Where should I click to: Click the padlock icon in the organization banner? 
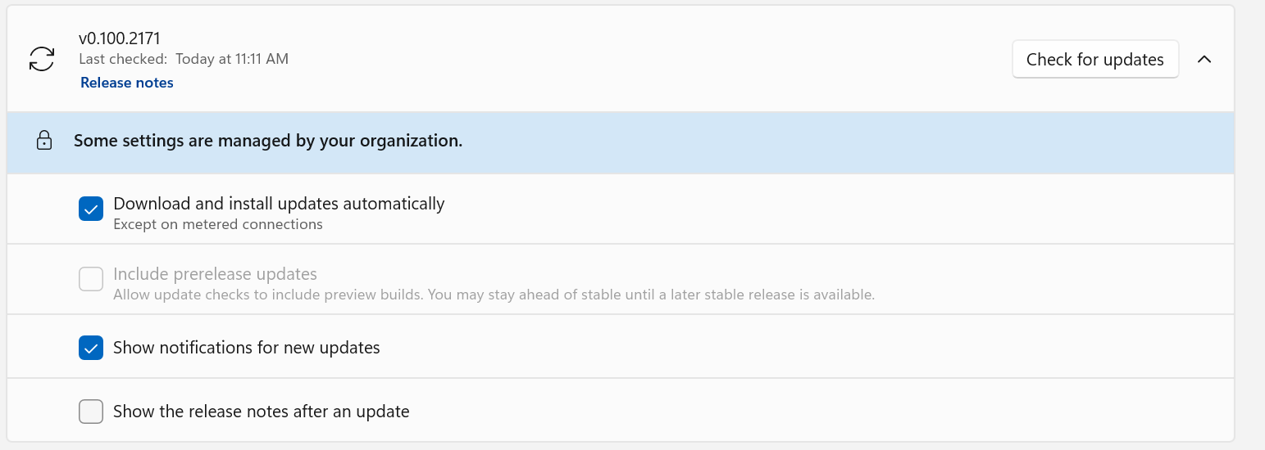[44, 141]
